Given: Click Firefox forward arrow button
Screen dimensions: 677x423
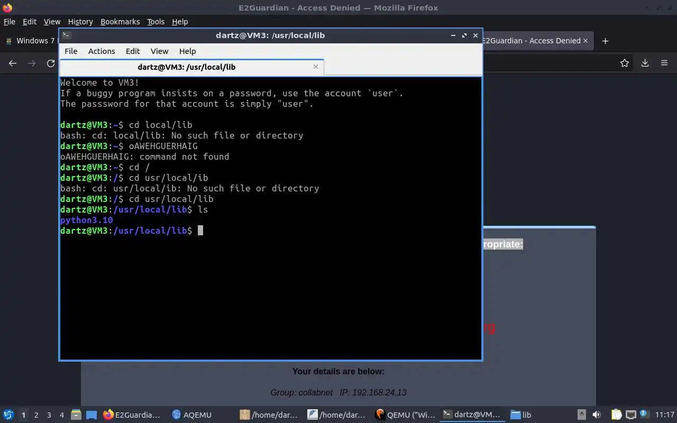Looking at the screenshot, I should coord(32,63).
